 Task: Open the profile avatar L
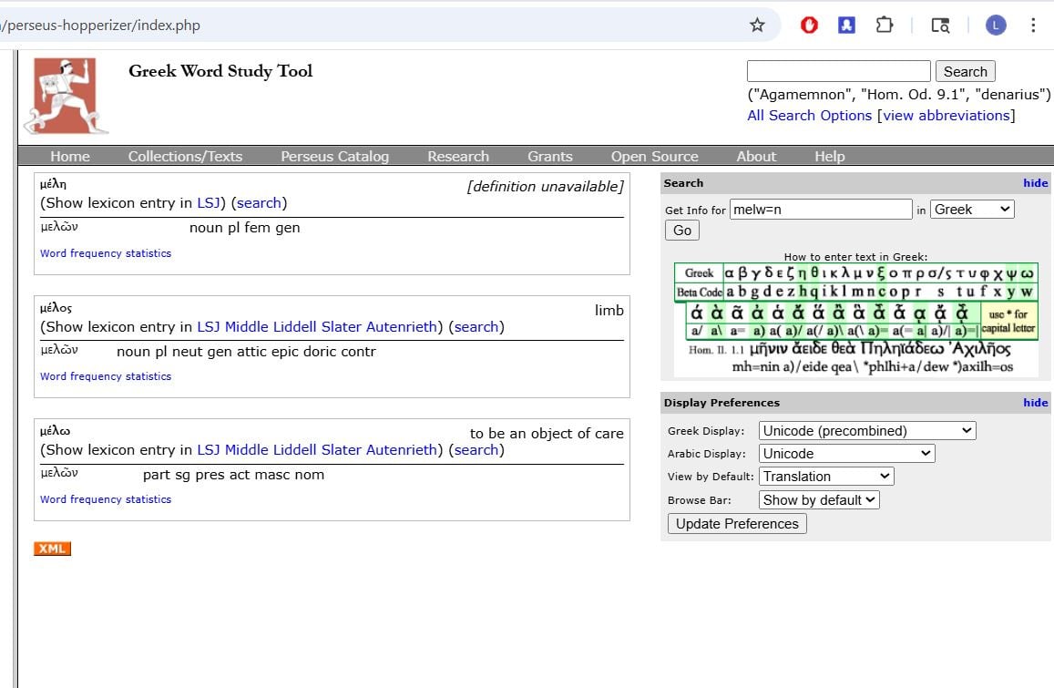pyautogui.click(x=996, y=26)
